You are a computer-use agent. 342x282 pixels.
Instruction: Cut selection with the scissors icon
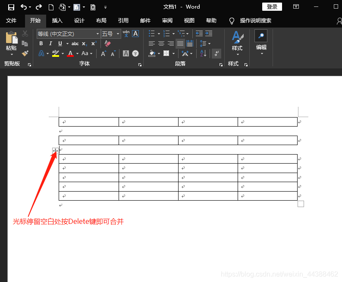click(25, 34)
